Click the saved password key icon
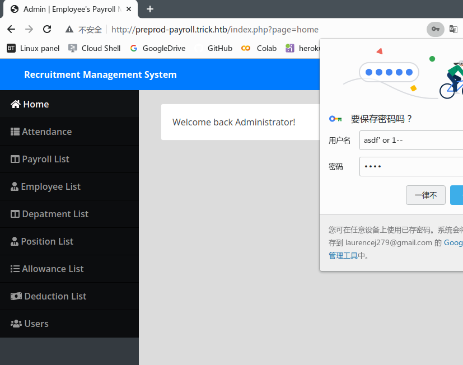 pyautogui.click(x=435, y=30)
